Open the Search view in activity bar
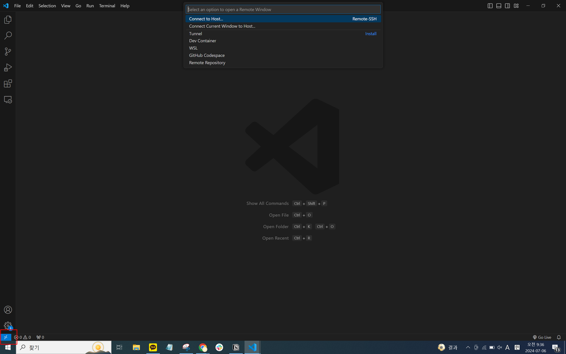This screenshot has height=354, width=566. coord(8,36)
